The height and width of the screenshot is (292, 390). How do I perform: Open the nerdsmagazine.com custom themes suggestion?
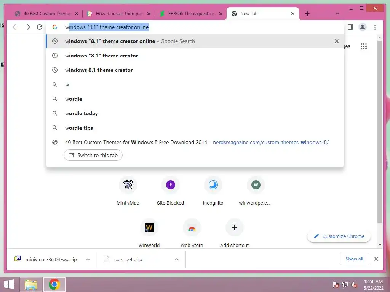click(195, 142)
